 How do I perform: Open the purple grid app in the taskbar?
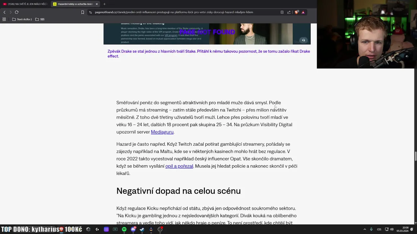tap(106, 229)
